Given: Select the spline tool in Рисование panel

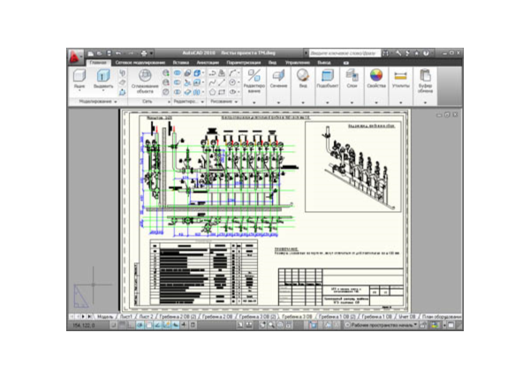Looking at the screenshot, I should 212,82.
